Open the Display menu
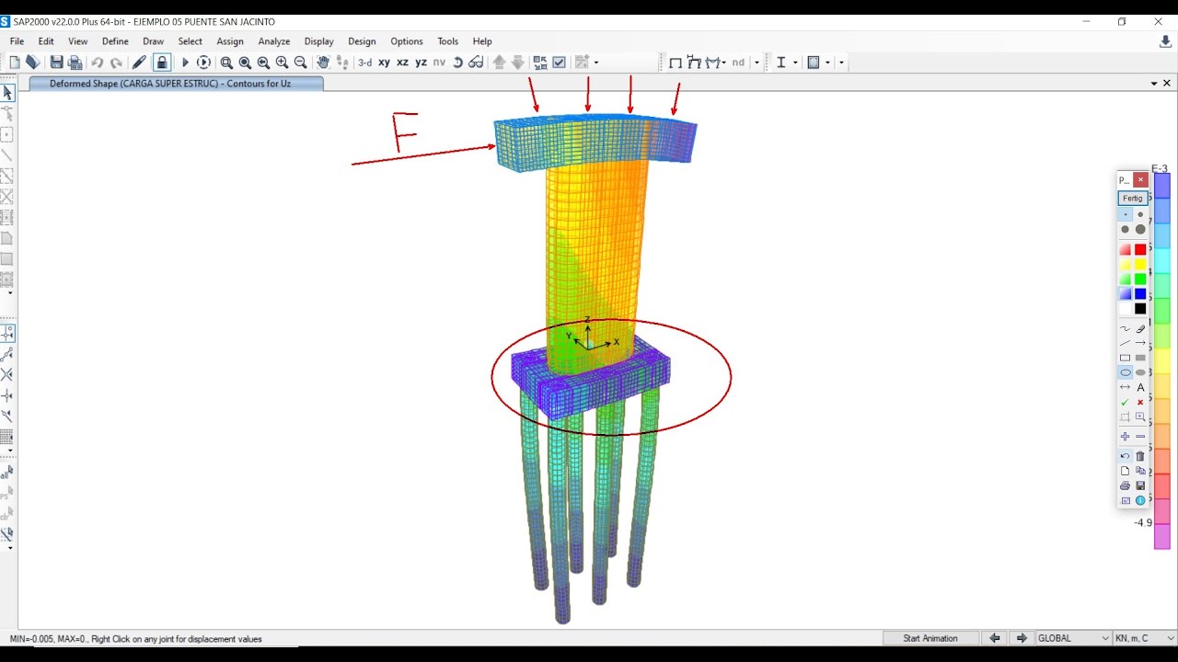 tap(319, 41)
